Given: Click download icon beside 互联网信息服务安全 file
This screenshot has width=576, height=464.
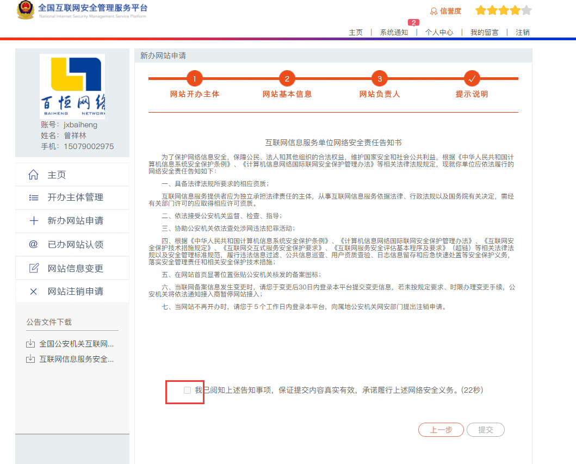Looking at the screenshot, I should 31,358.
